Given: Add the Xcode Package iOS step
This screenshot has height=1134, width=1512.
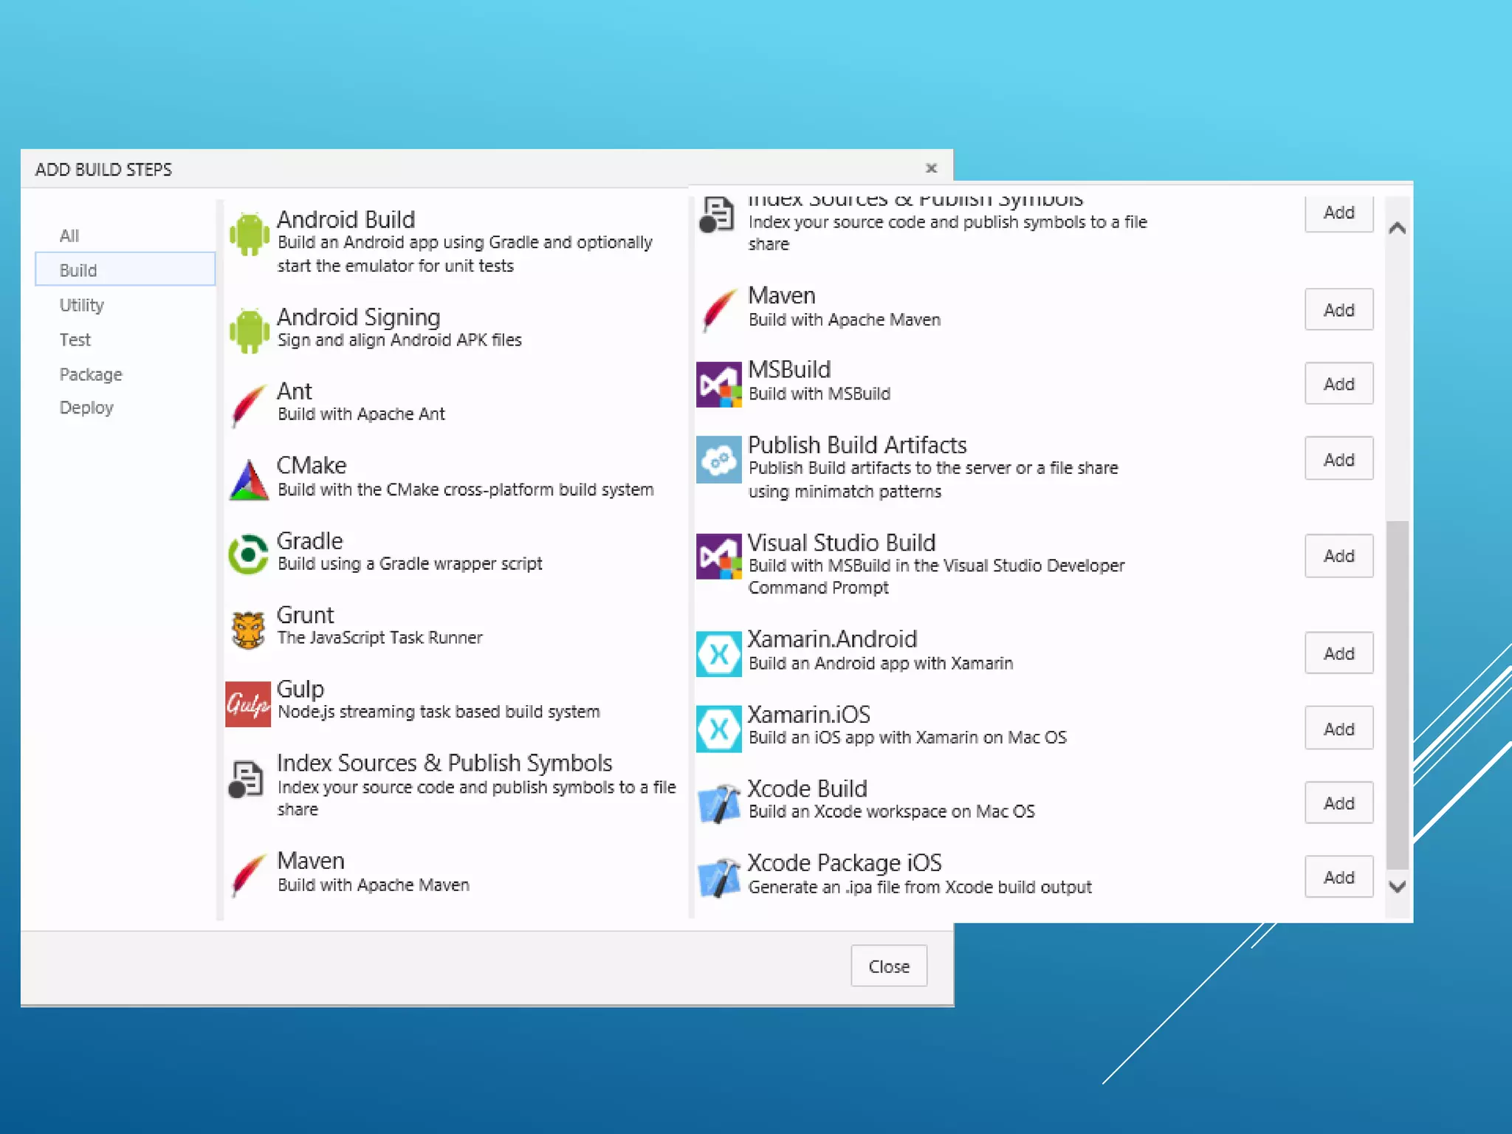Looking at the screenshot, I should (1338, 877).
